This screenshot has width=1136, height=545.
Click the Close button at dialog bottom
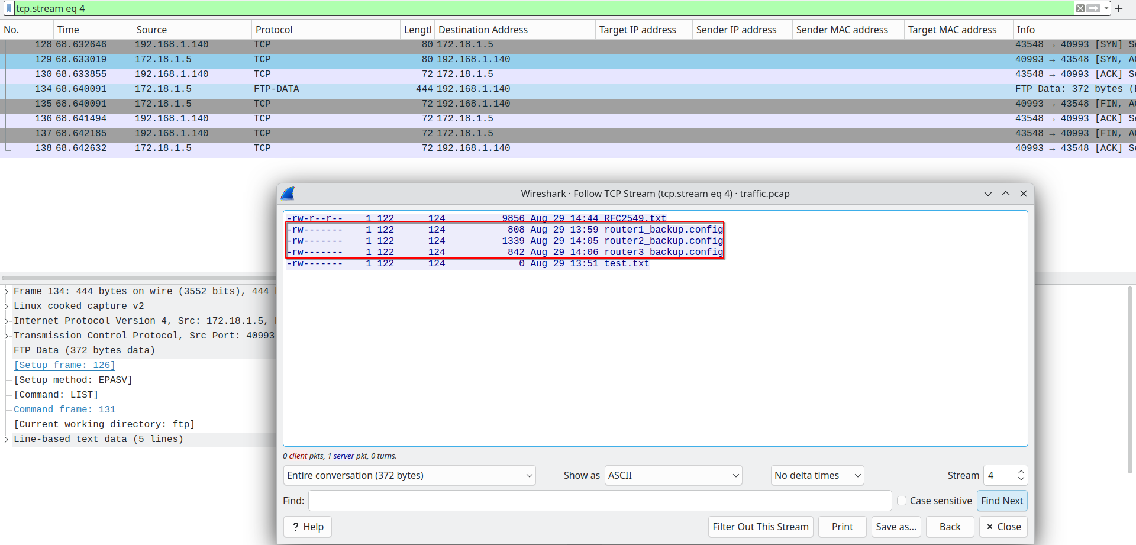(1003, 527)
